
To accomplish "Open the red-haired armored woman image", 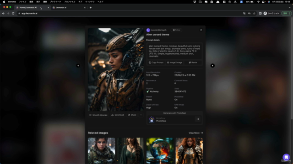I will coord(189,151).
